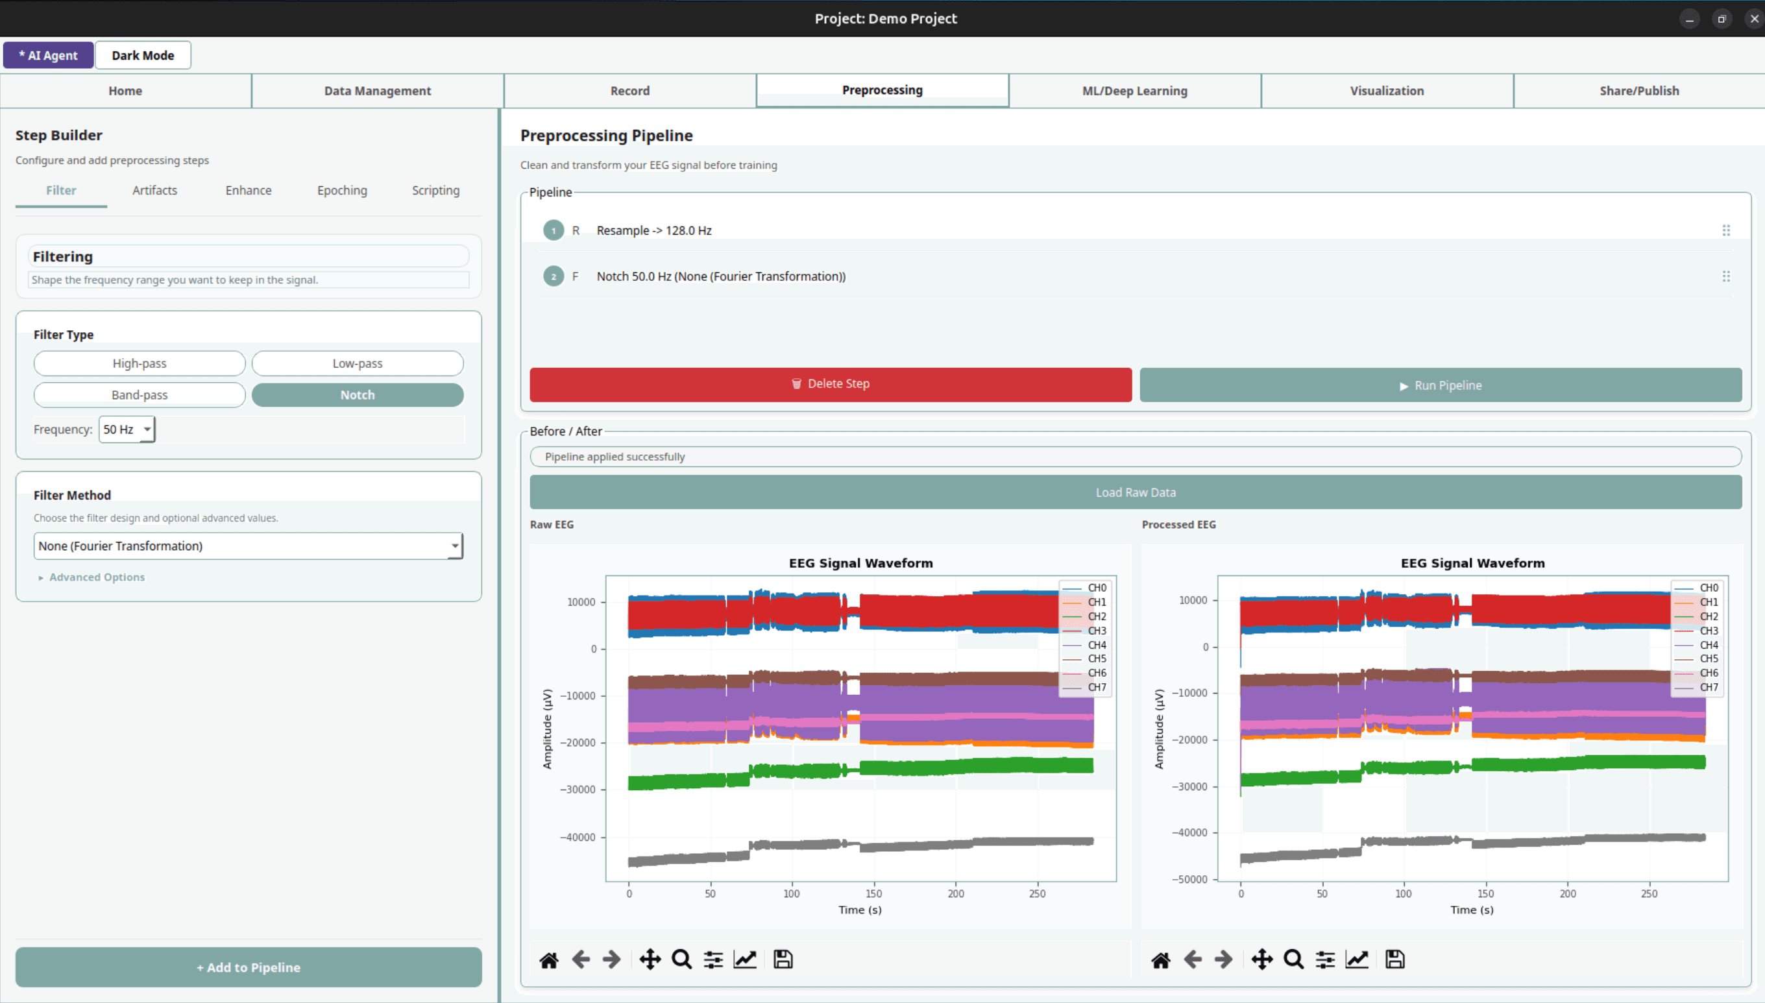1765x1003 pixels.
Task: Click Add to Pipeline button
Action: coord(248,967)
